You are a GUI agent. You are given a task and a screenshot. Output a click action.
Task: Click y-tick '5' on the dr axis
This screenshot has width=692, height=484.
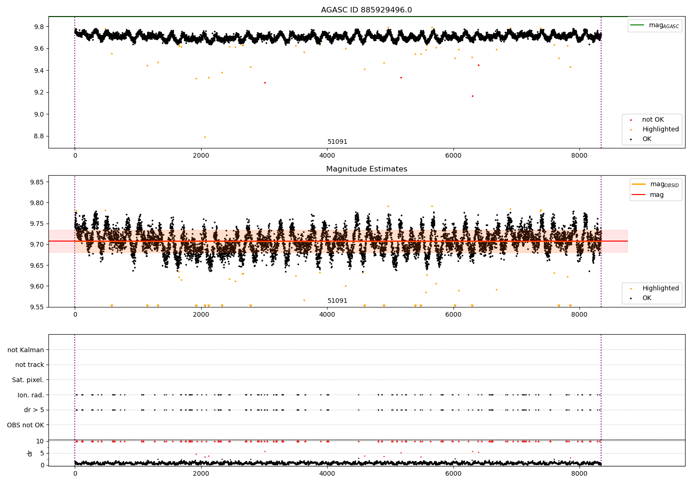(x=43, y=453)
